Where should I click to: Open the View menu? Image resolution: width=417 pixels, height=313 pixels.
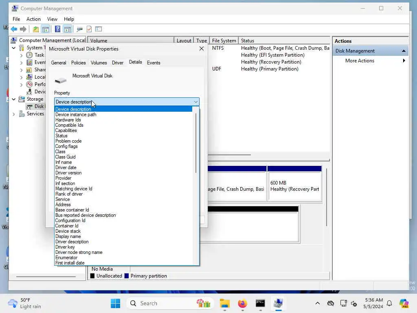pos(52,19)
